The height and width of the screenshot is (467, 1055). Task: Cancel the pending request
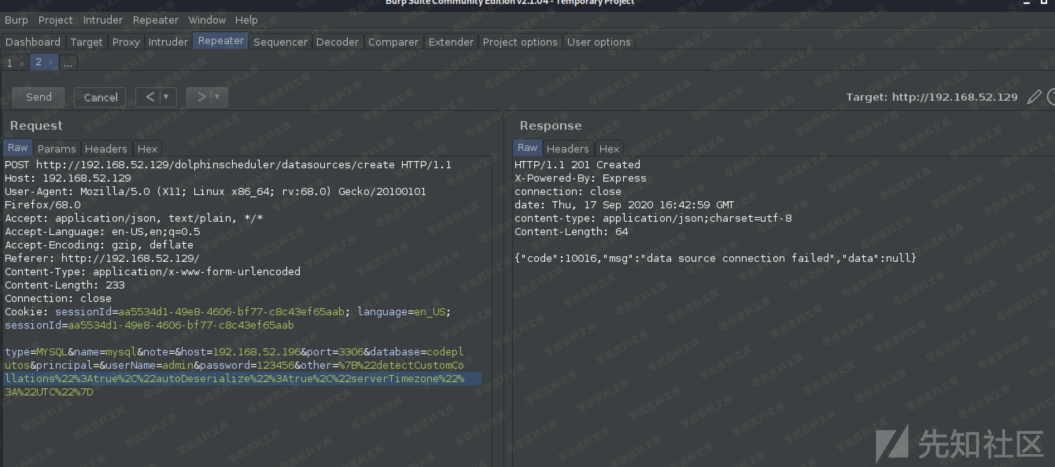[100, 97]
